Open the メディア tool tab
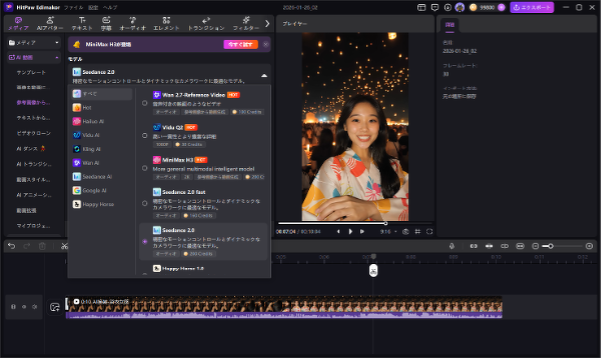 tap(18, 24)
